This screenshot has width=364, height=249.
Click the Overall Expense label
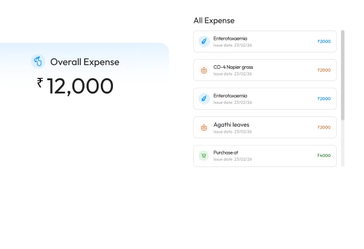[x=85, y=62]
